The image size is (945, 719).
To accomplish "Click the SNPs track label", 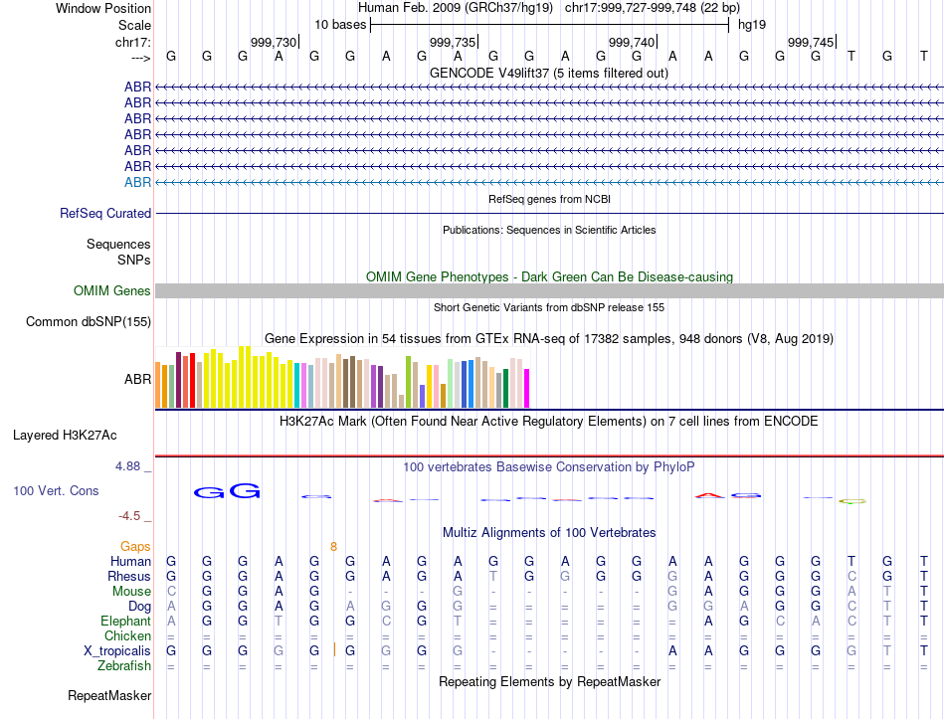I will pyautogui.click(x=134, y=260).
